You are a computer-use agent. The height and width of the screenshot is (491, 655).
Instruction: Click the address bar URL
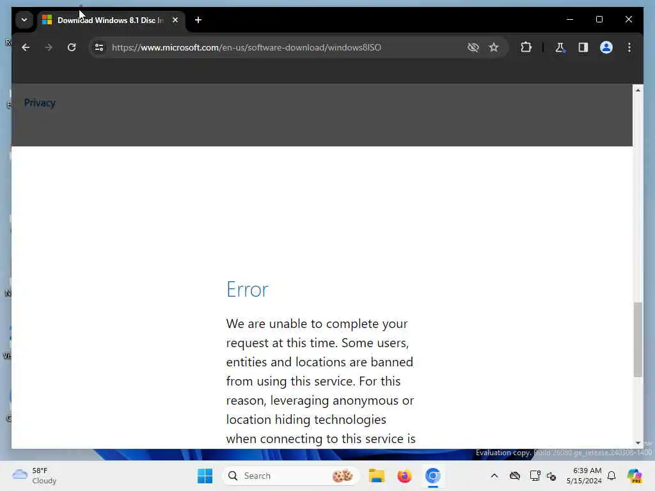tap(246, 47)
